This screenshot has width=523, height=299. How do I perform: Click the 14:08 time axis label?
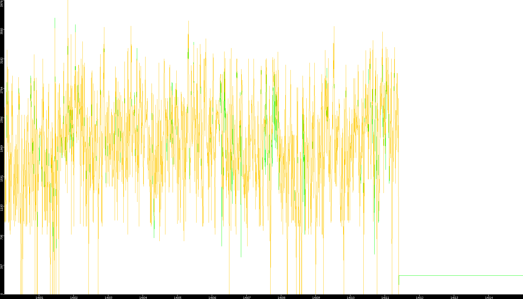281,298
